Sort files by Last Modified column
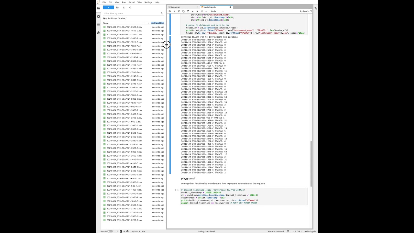 click(x=157, y=23)
